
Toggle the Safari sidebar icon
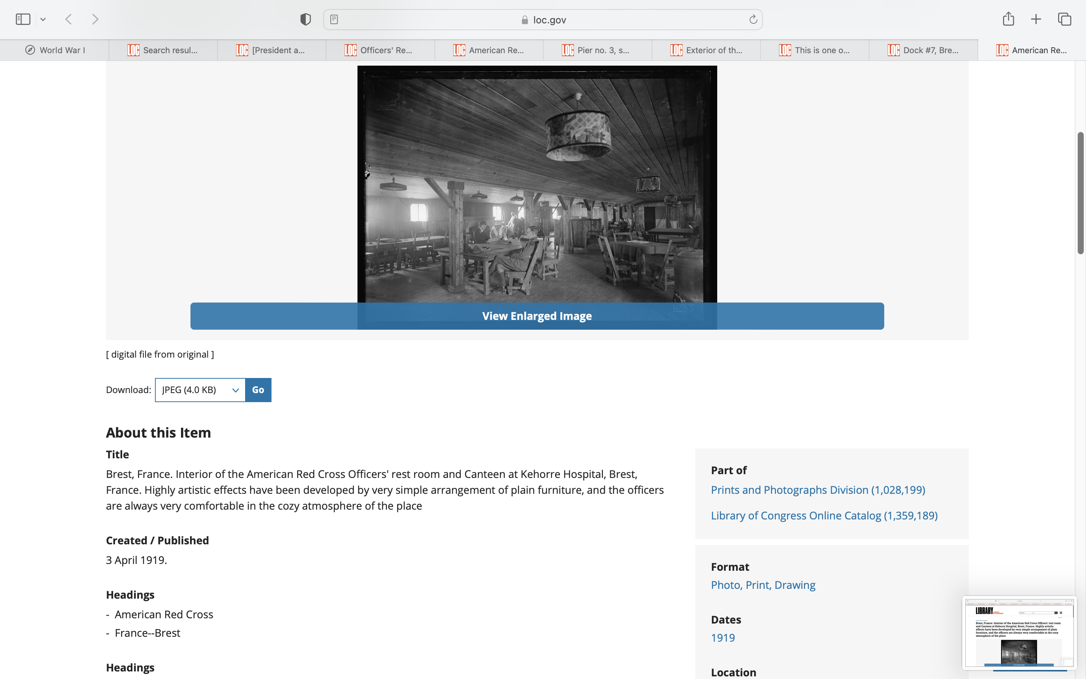coord(23,19)
